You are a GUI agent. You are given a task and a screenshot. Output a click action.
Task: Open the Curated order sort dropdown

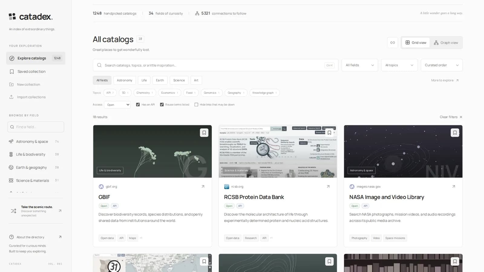coord(442,65)
